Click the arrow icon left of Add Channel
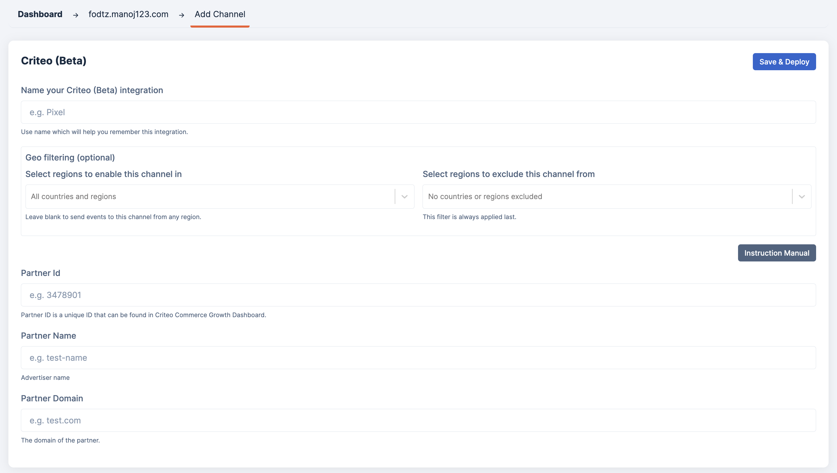837x473 pixels. [x=182, y=15]
